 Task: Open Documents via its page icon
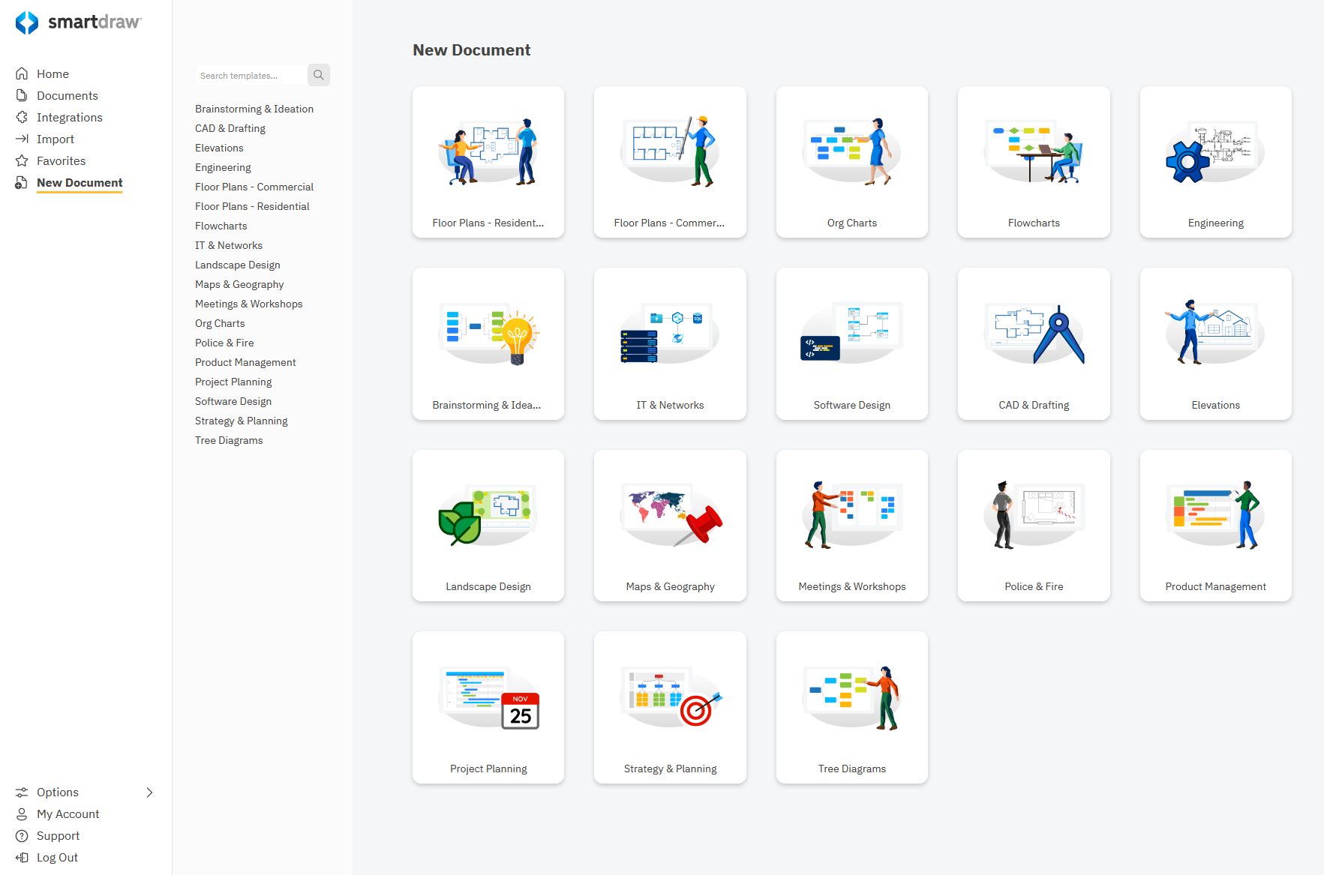[x=23, y=95]
